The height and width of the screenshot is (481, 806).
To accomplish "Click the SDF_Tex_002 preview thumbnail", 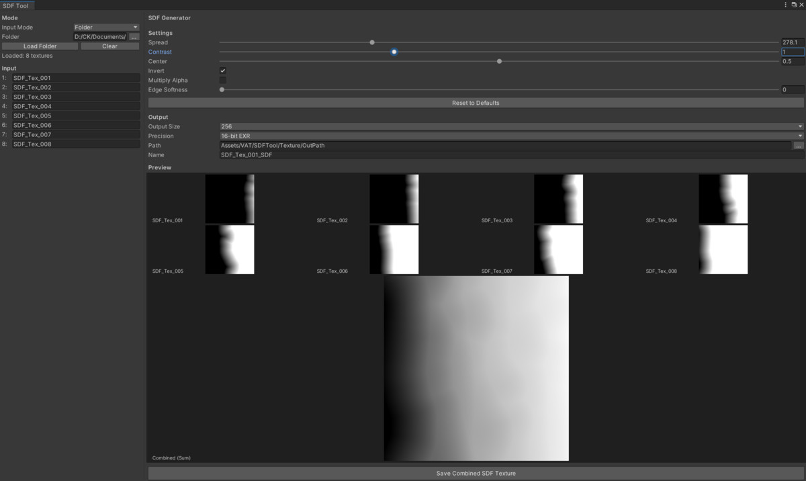I will point(394,199).
